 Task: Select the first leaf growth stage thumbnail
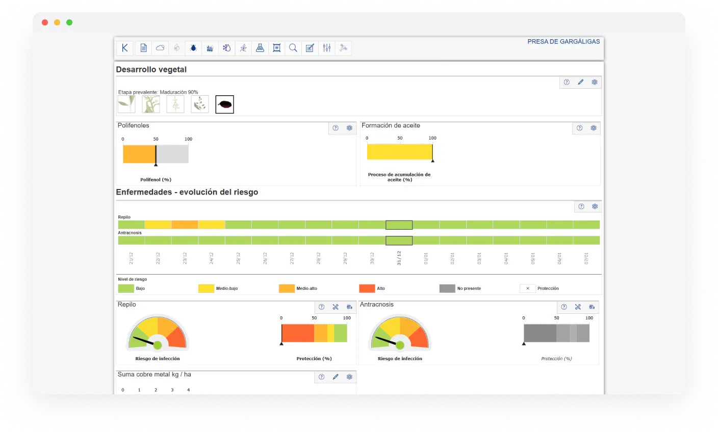point(126,104)
